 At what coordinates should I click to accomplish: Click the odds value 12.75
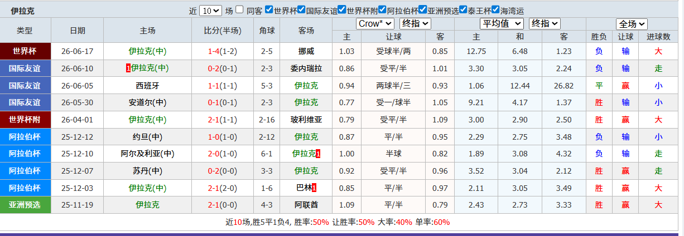coord(476,51)
